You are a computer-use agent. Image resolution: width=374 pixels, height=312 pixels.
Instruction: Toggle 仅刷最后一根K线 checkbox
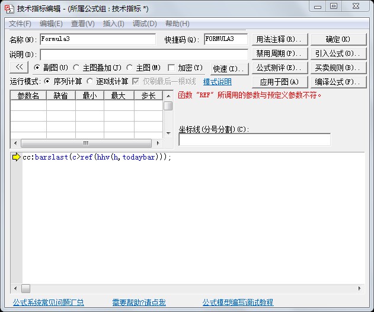(x=136, y=81)
